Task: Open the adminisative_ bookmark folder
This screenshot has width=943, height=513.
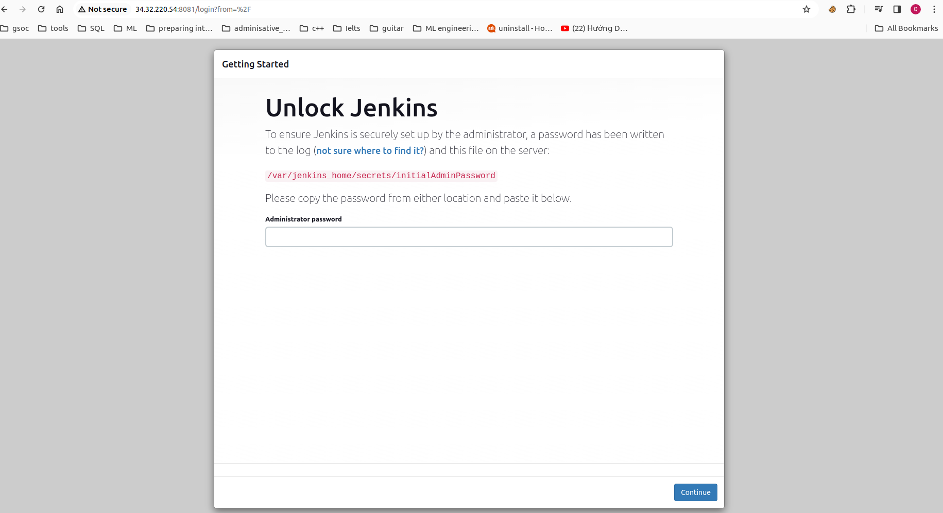Action: pyautogui.click(x=256, y=28)
